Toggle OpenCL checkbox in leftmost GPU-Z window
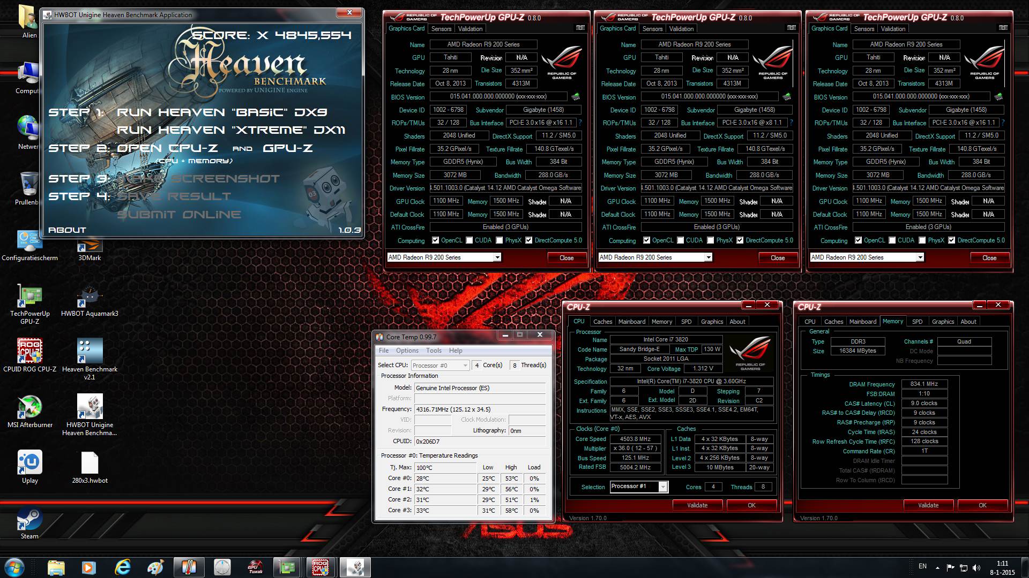The image size is (1029, 578). coord(435,240)
